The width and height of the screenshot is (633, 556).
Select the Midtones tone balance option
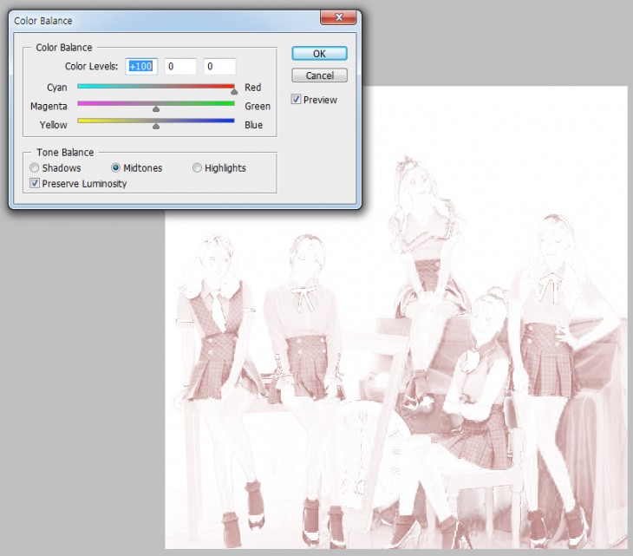pyautogui.click(x=116, y=168)
